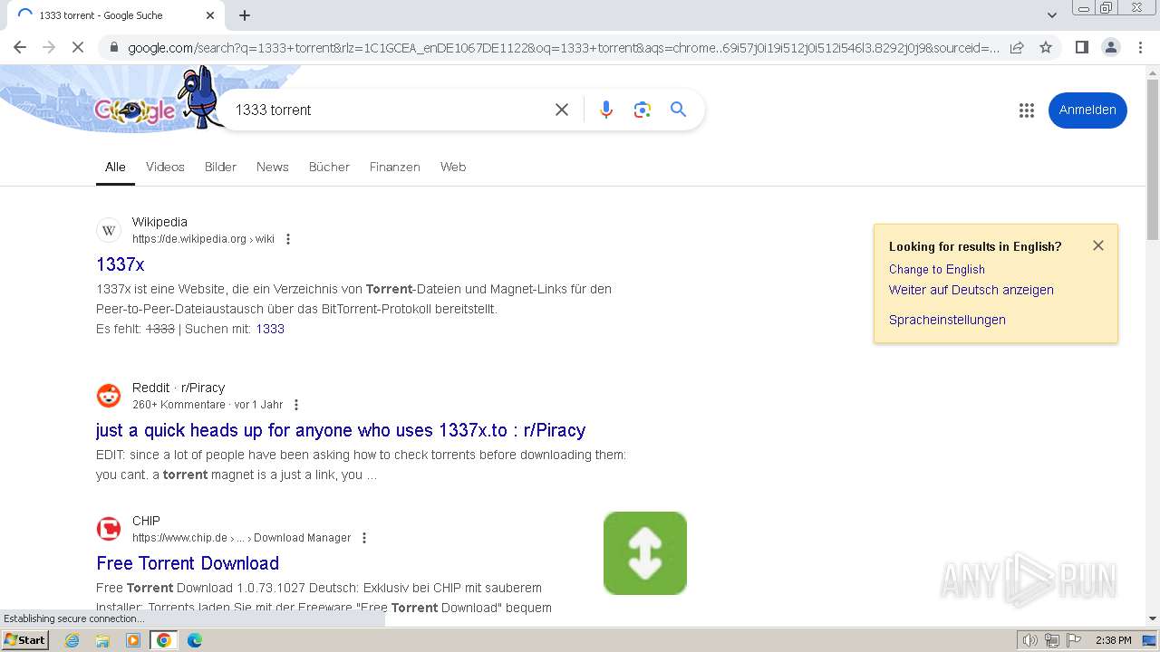Viewport: 1160px width, 652px height.
Task: Click the volume speaker tray icon
Action: (x=1030, y=640)
